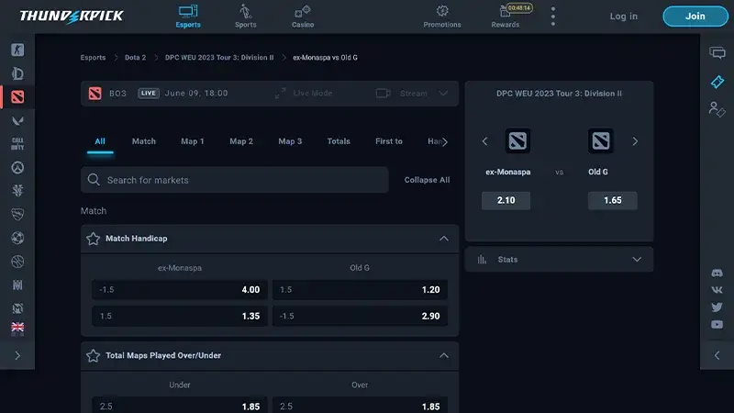734x413 pixels.
Task: Open Counter-Strike section in left sidebar
Action: click(17, 50)
